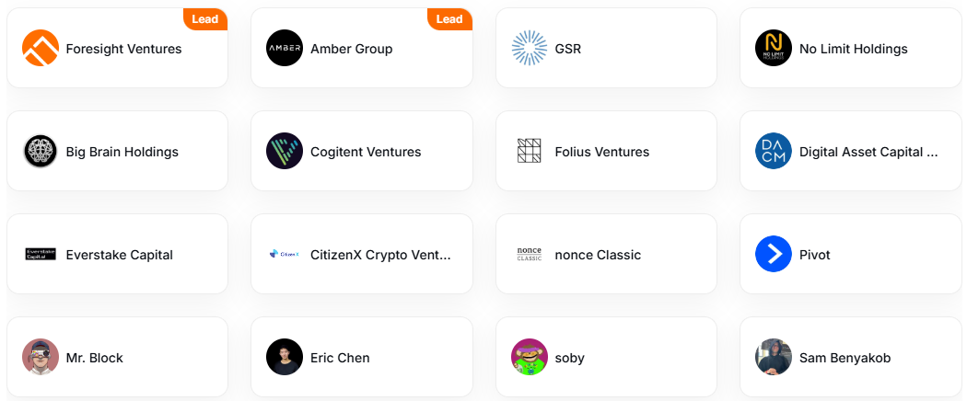
Task: Click the Lead badge on Foresight Ventures
Action: [205, 19]
